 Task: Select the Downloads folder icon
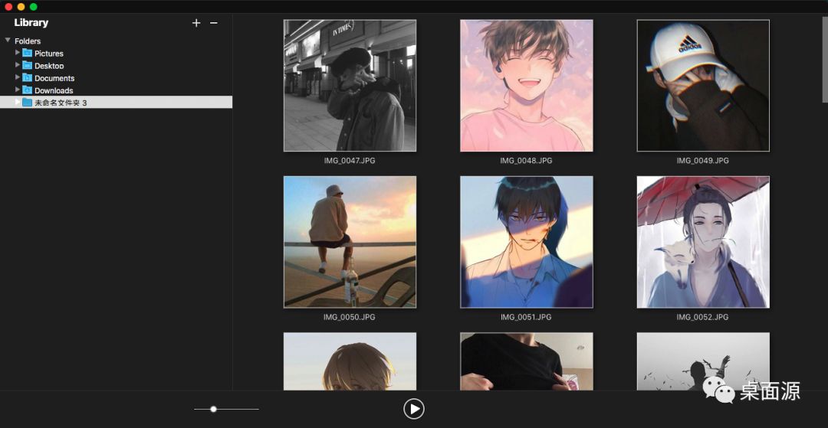[x=28, y=90]
